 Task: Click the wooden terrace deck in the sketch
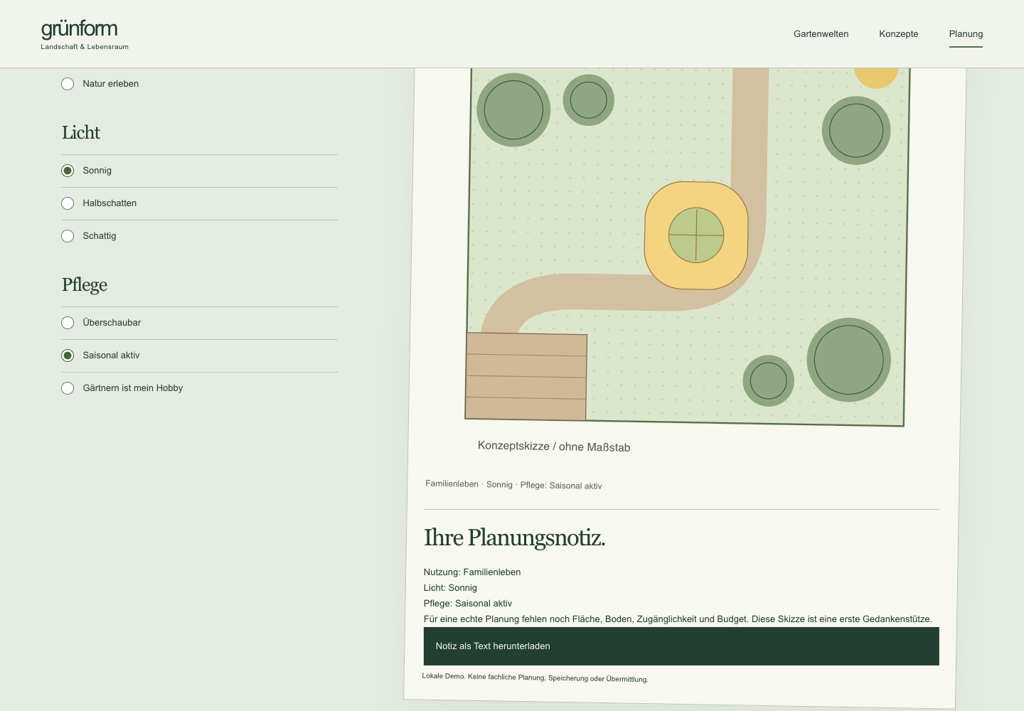point(526,376)
